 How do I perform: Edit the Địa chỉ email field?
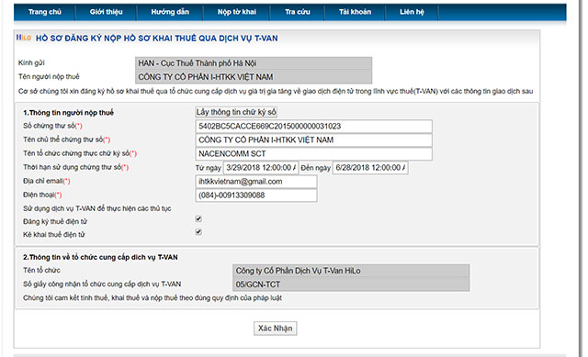click(256, 182)
